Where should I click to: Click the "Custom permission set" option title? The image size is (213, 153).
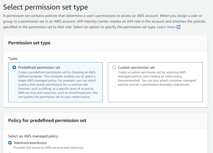click(136, 68)
